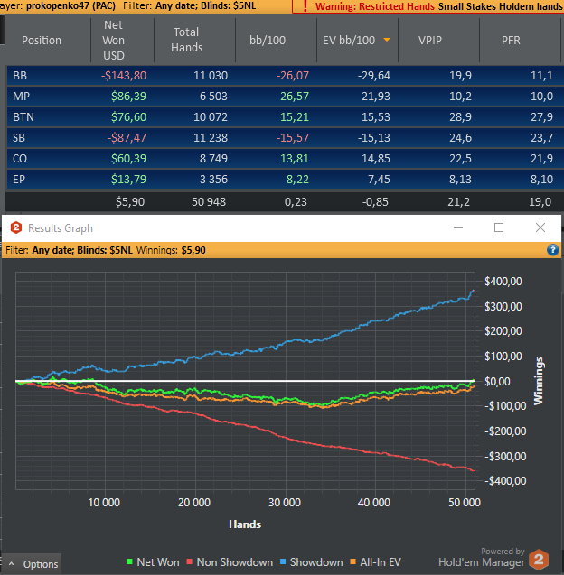Click the Showdown legend label
The width and height of the screenshot is (564, 575).
click(316, 562)
